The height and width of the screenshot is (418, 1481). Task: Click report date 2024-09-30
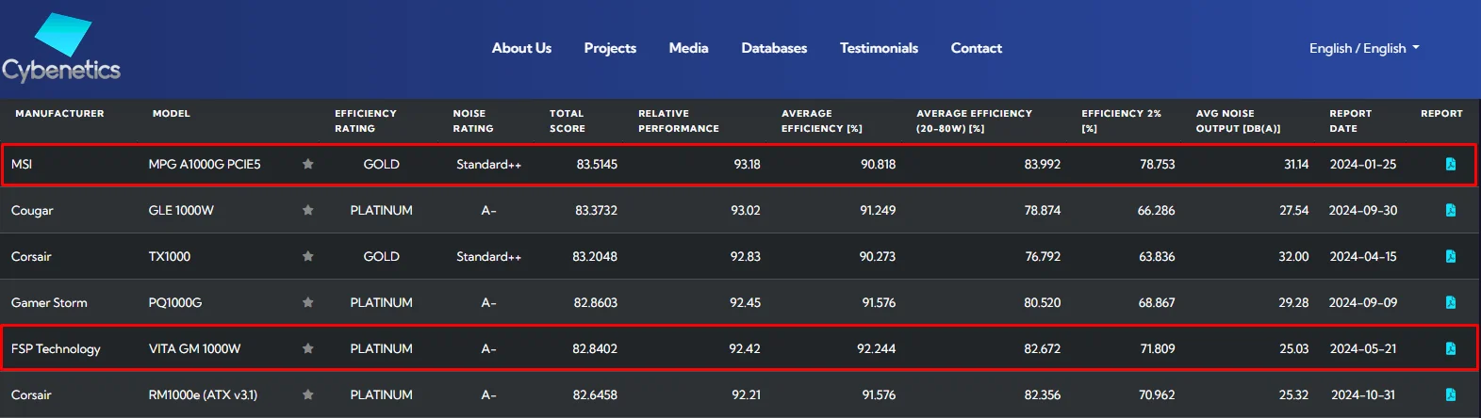click(x=1363, y=210)
